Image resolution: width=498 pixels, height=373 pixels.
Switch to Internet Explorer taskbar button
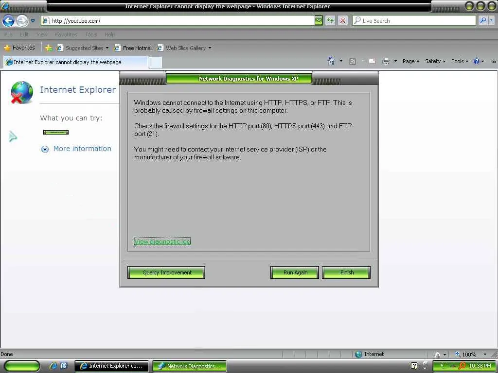[112, 366]
